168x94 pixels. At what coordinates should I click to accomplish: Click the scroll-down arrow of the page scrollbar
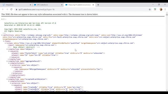pos(167,90)
